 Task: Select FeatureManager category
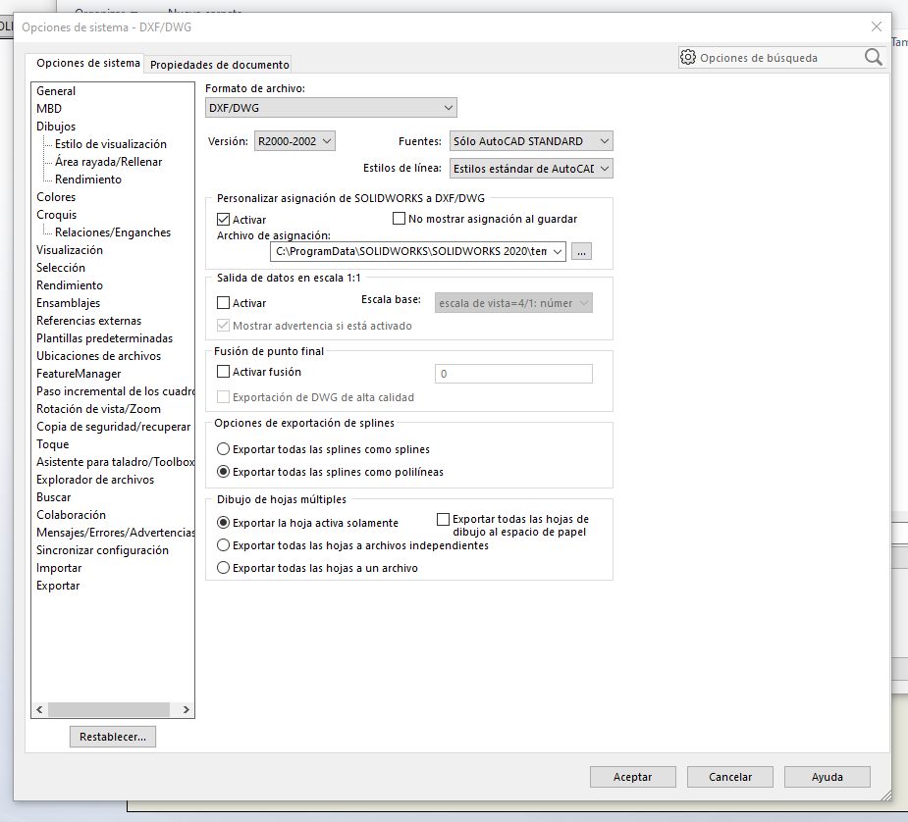(x=79, y=374)
